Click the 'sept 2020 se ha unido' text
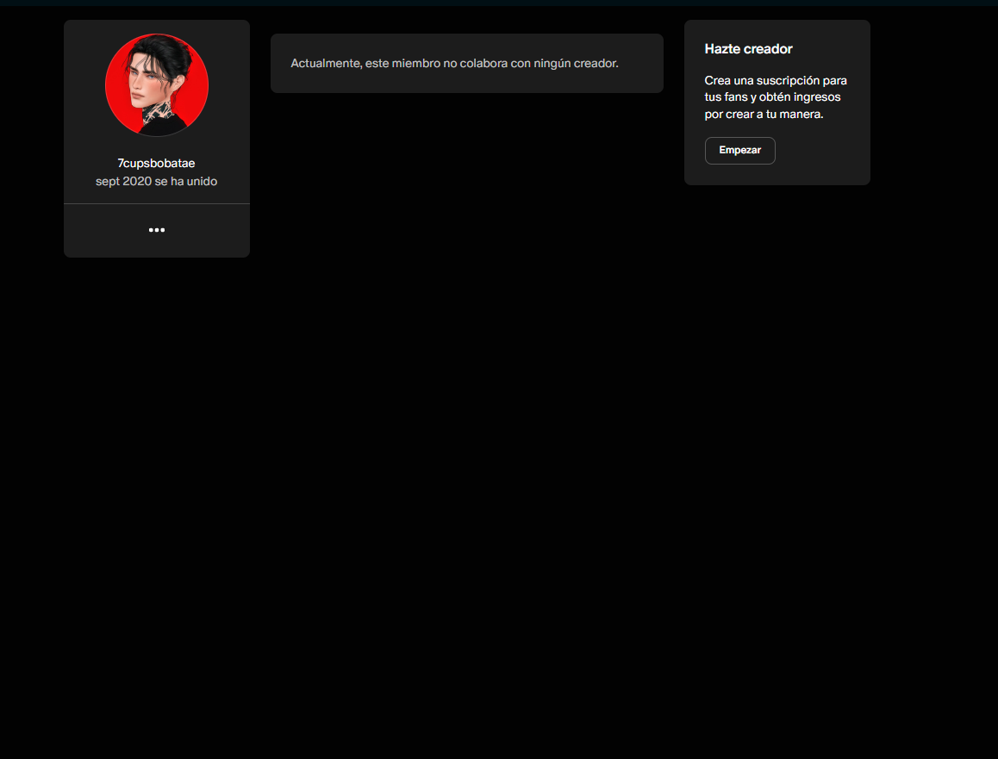This screenshot has width=998, height=759. click(x=157, y=181)
